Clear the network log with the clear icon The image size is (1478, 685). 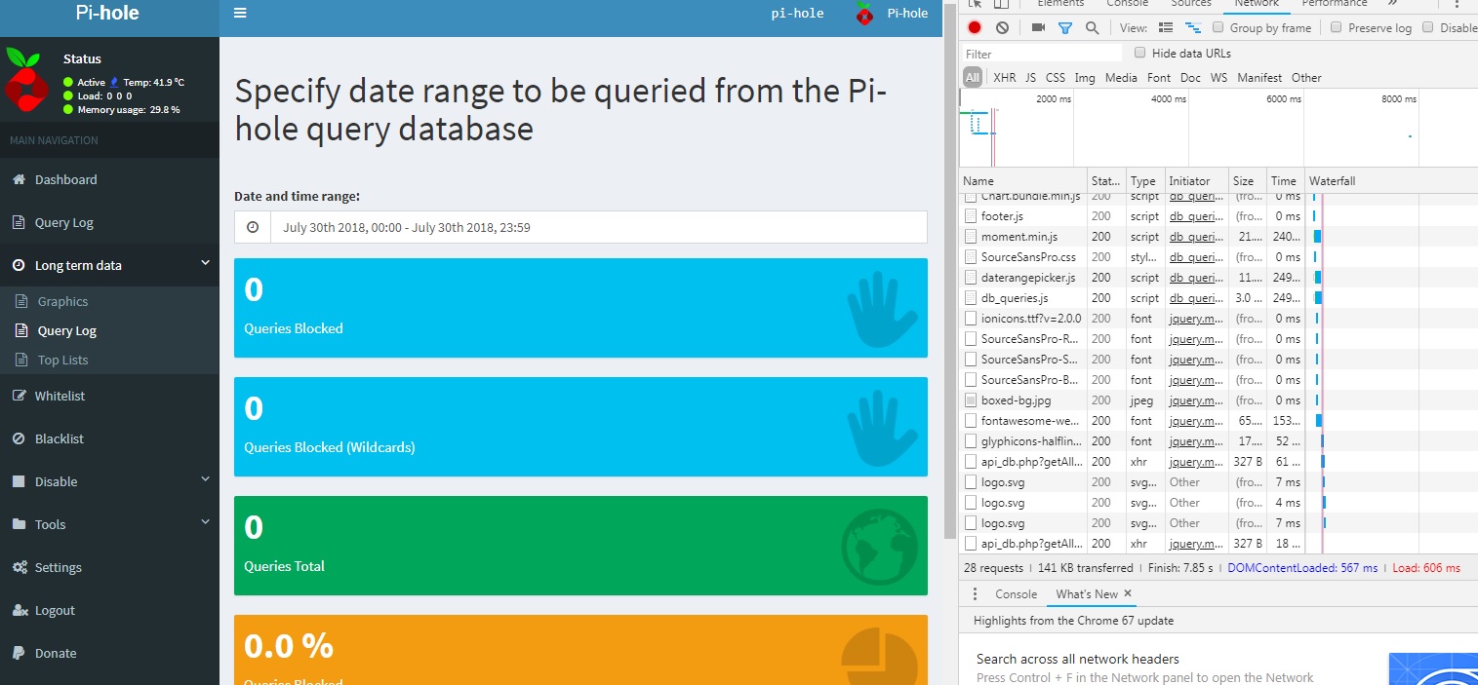pyautogui.click(x=1002, y=28)
